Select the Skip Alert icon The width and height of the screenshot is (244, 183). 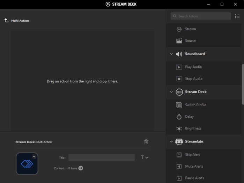[179, 155]
